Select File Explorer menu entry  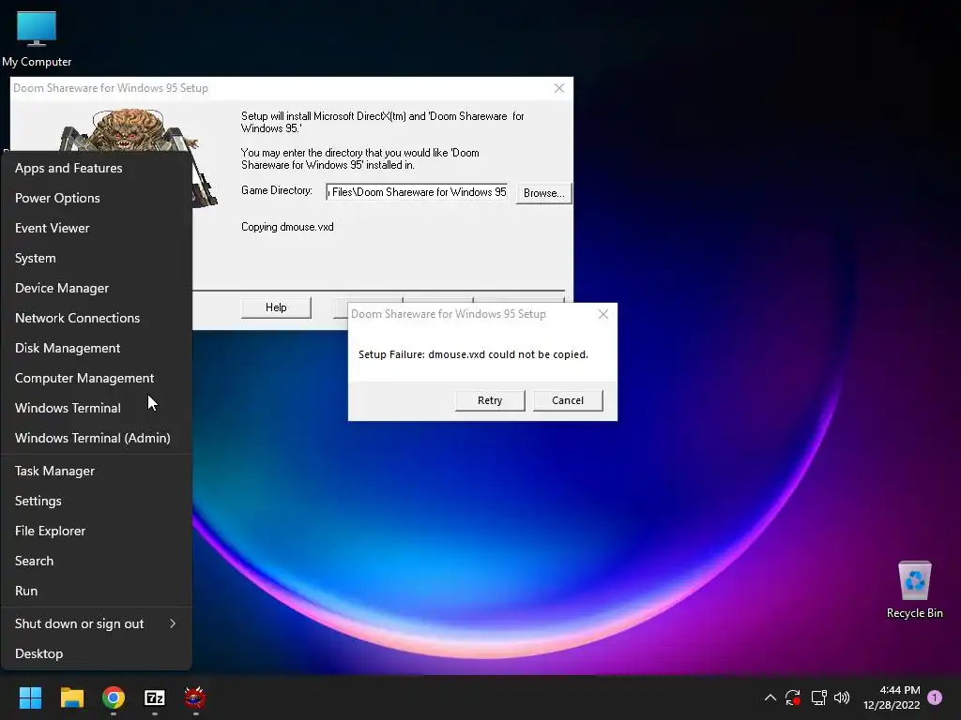point(97,531)
